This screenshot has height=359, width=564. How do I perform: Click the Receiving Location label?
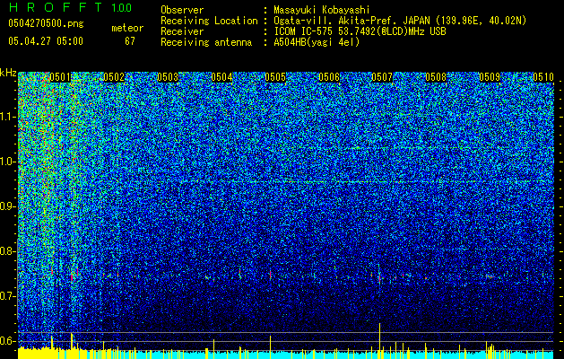point(209,21)
